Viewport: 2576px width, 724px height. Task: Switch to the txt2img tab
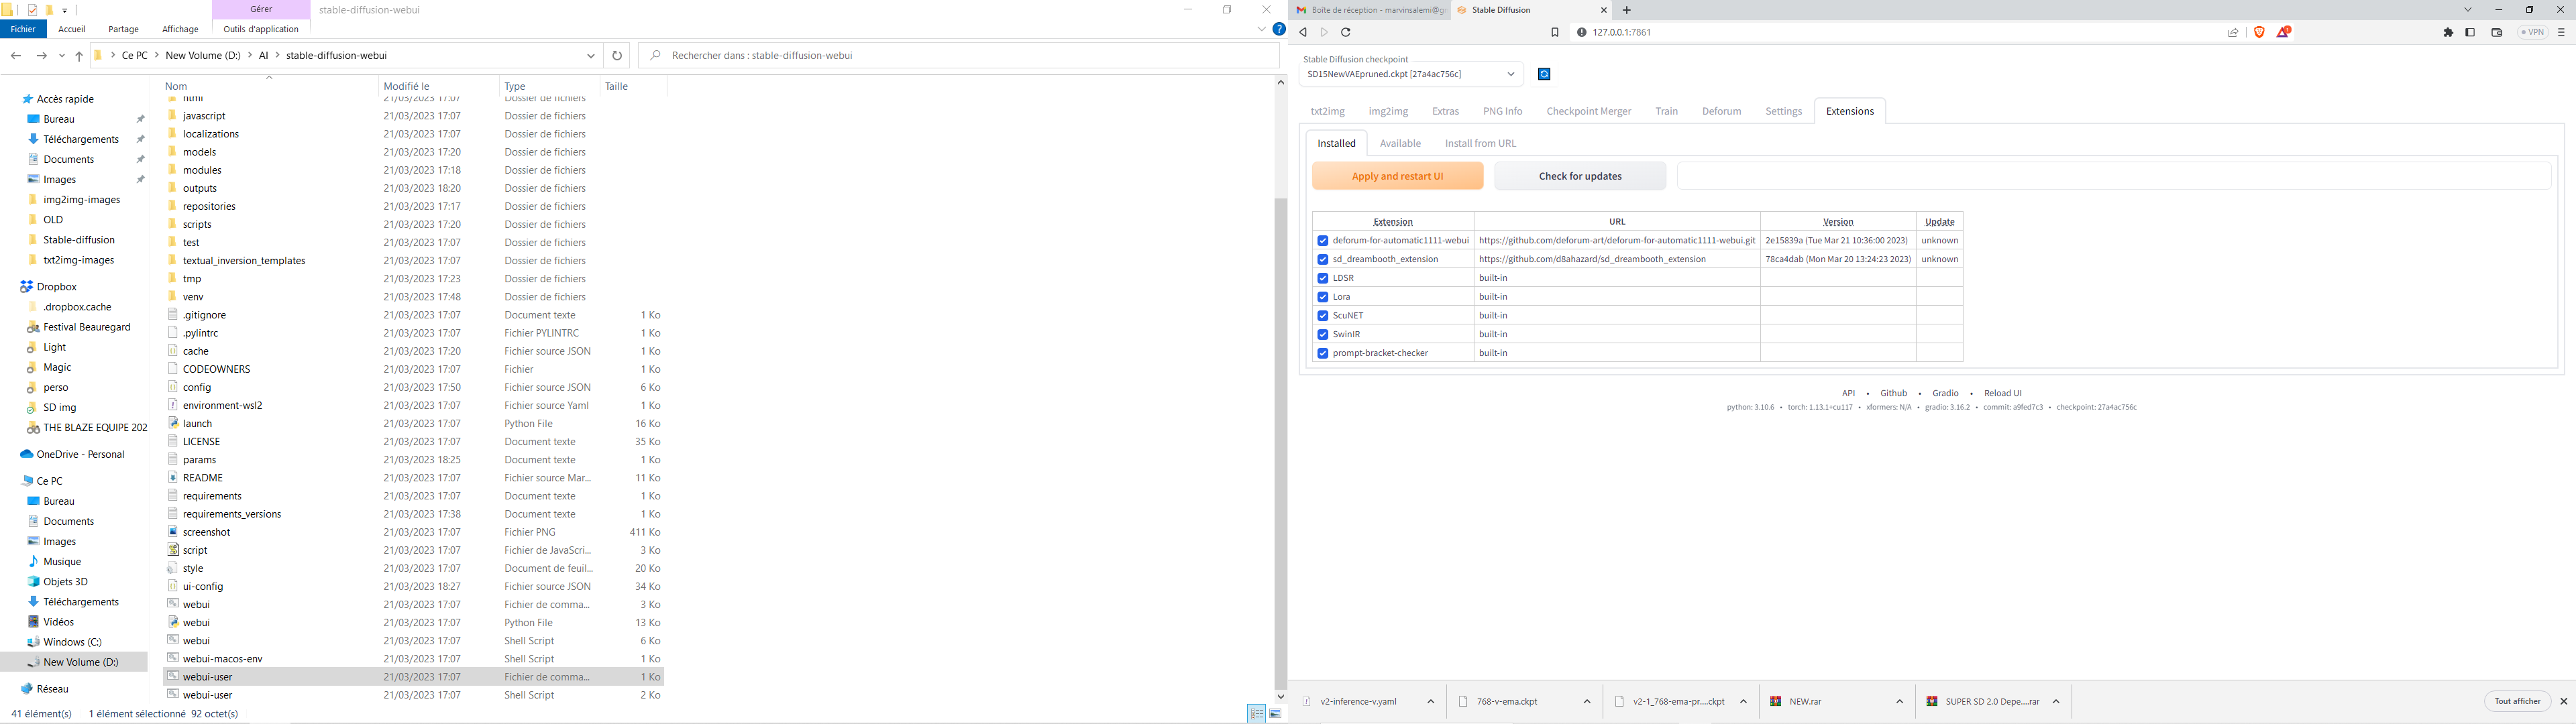point(1327,111)
